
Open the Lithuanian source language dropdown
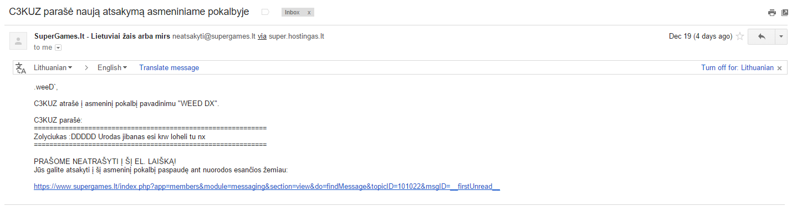(x=53, y=68)
